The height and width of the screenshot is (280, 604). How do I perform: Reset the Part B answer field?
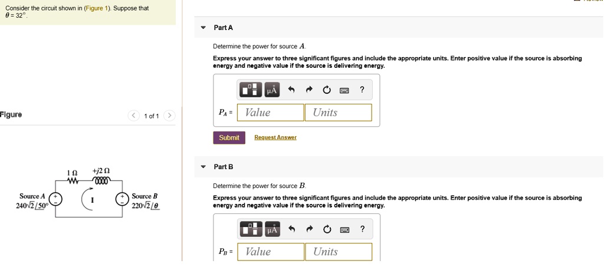coord(327,229)
